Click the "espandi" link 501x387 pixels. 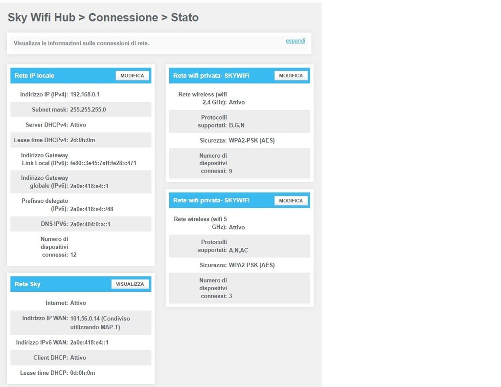[x=295, y=41]
